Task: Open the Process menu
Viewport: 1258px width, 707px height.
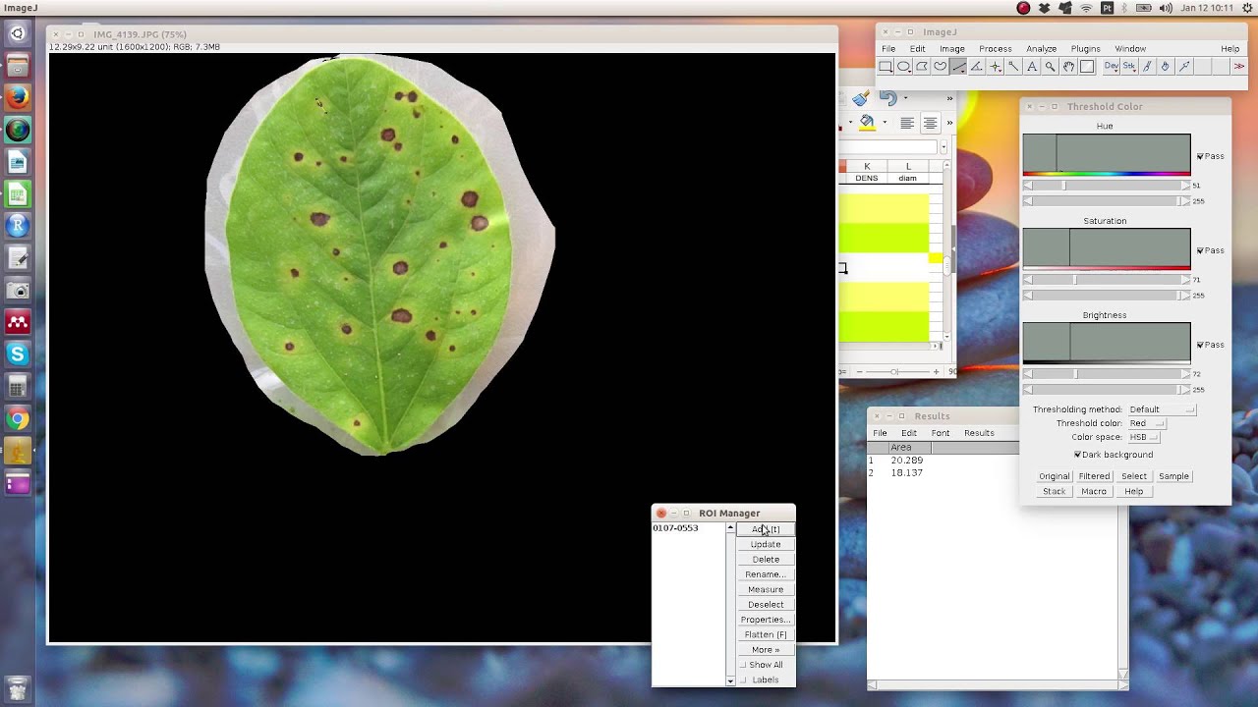Action: pos(995,49)
